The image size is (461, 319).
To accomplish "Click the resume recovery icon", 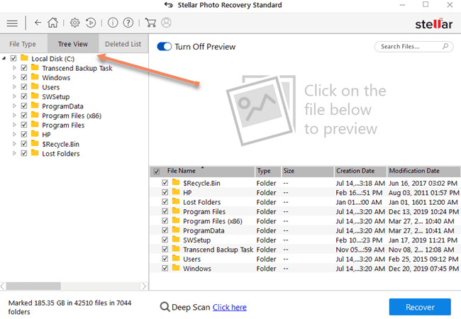I will coord(91,22).
